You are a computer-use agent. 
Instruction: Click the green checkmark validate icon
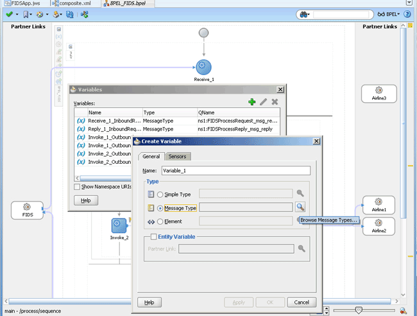[10, 14]
